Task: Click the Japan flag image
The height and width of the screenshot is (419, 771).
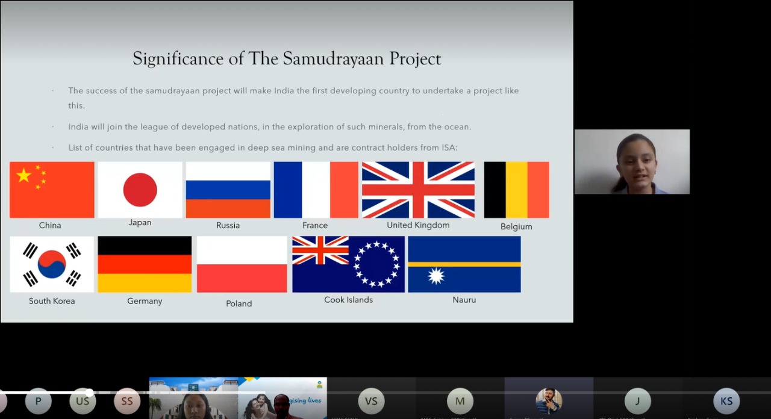Action: click(140, 190)
